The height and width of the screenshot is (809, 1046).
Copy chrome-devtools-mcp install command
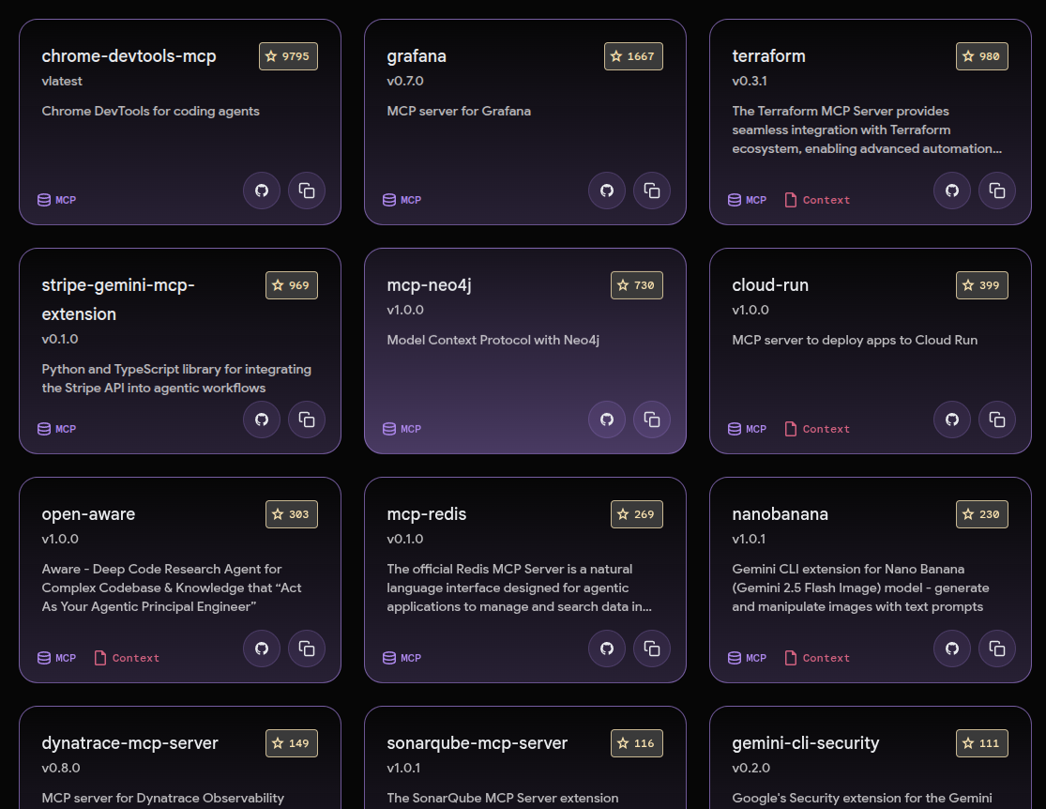[x=307, y=191]
